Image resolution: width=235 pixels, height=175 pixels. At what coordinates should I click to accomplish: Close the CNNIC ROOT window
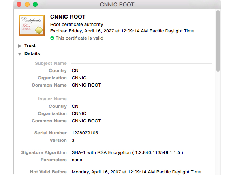[19, 4]
